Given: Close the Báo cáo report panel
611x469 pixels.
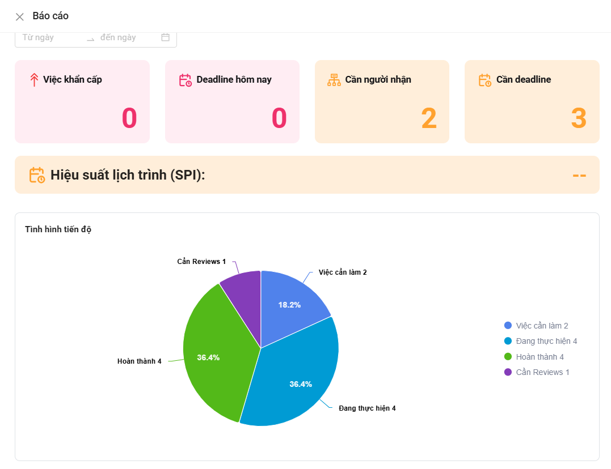Looking at the screenshot, I should tap(20, 16).
